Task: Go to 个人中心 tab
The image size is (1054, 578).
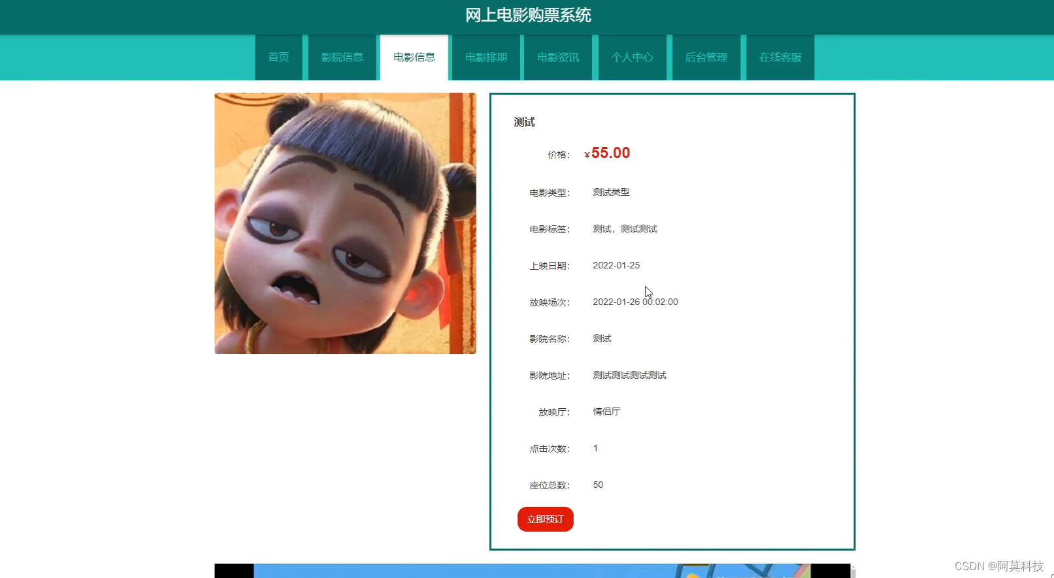Action: [x=632, y=57]
